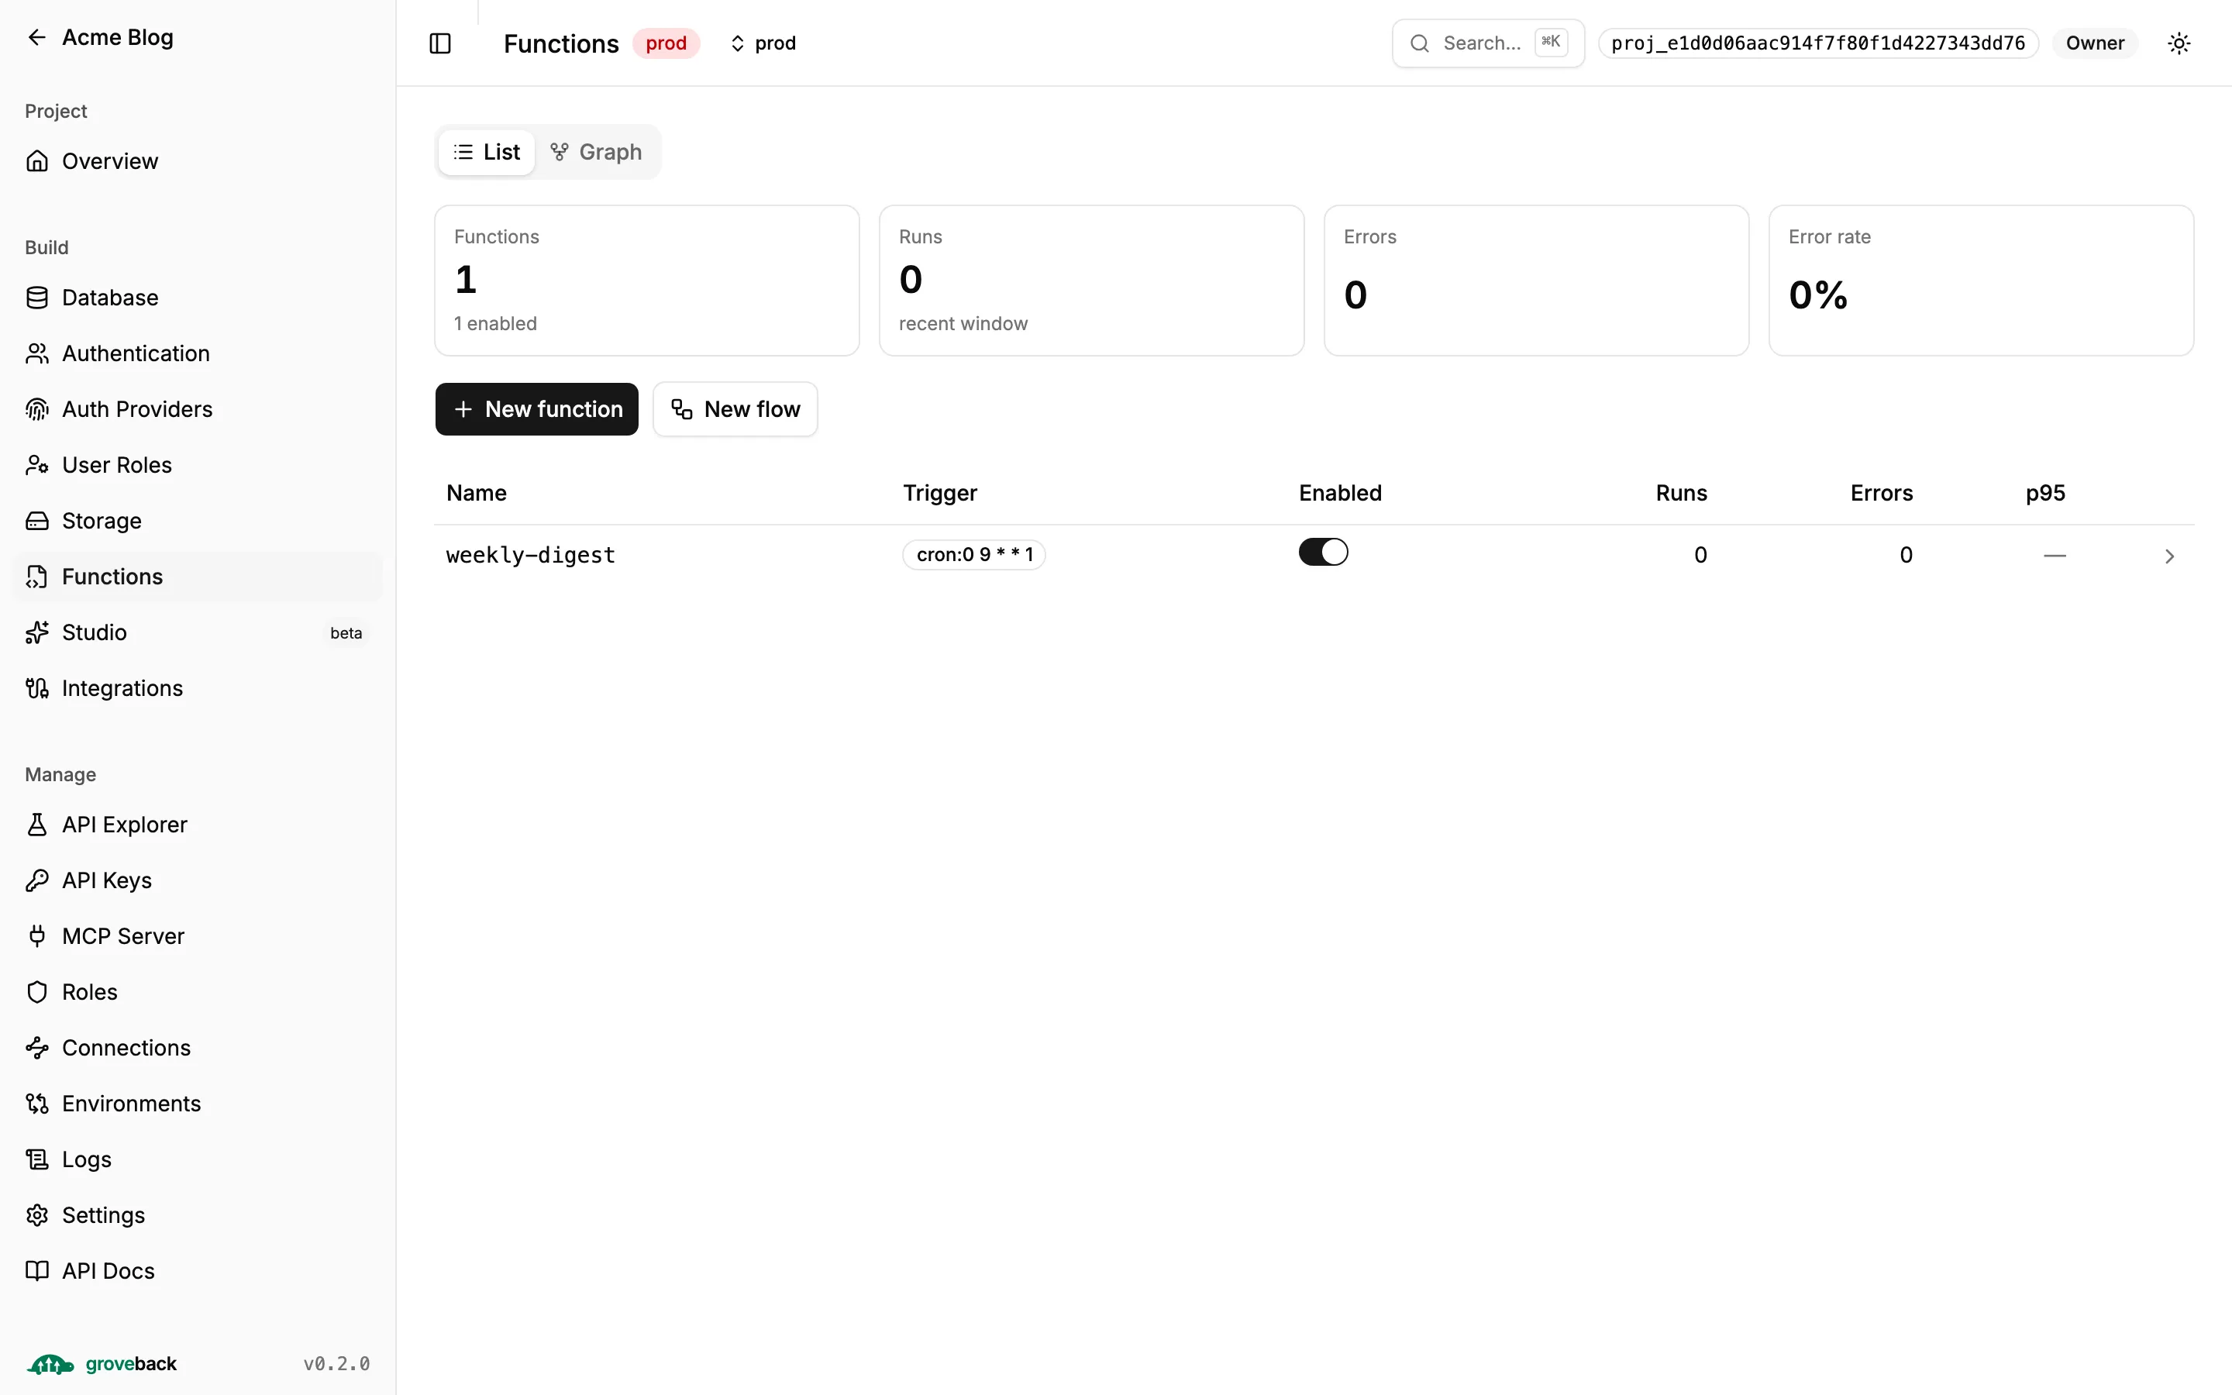Expand weekly-digest row with chevron
The width and height of the screenshot is (2232, 1395).
(2168, 556)
